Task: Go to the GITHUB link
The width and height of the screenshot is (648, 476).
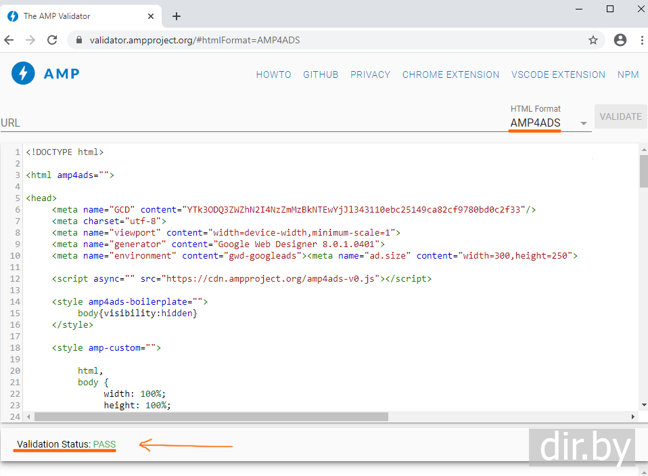Action: click(x=321, y=74)
